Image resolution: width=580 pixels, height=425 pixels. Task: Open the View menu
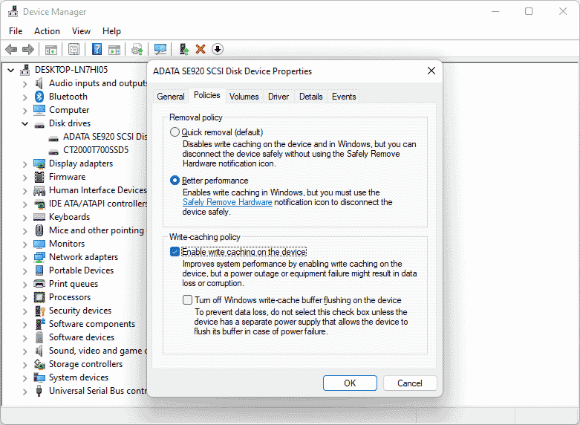(81, 31)
